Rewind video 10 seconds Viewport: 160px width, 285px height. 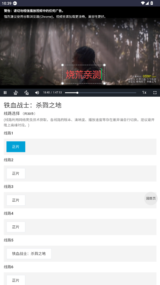(16, 93)
